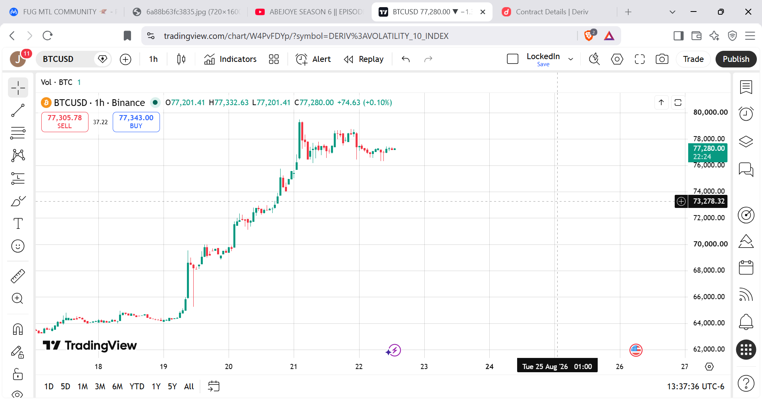Toggle hide all drawings eye icon

[18, 394]
